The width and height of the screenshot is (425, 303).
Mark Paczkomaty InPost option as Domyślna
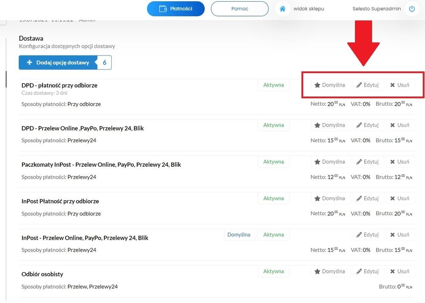[330, 162]
